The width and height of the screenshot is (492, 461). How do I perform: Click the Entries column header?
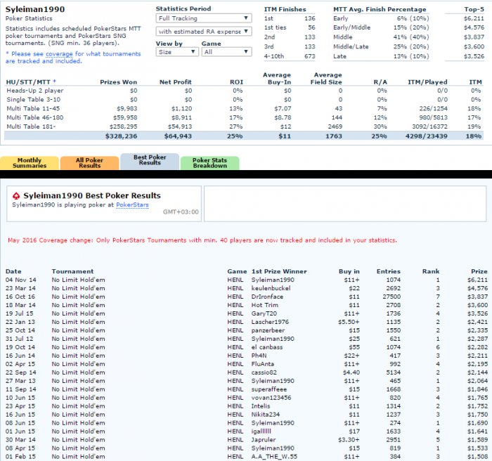388,271
